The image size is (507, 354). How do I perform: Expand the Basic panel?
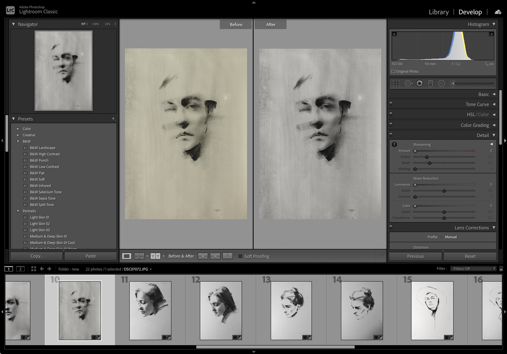pyautogui.click(x=494, y=94)
